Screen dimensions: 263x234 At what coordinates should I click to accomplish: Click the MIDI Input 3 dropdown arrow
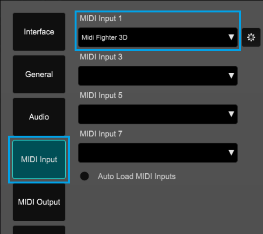(231, 76)
